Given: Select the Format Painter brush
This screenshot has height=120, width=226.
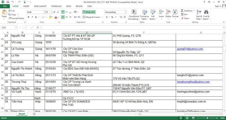Looking at the screenshot, I should [x=16, y=18].
